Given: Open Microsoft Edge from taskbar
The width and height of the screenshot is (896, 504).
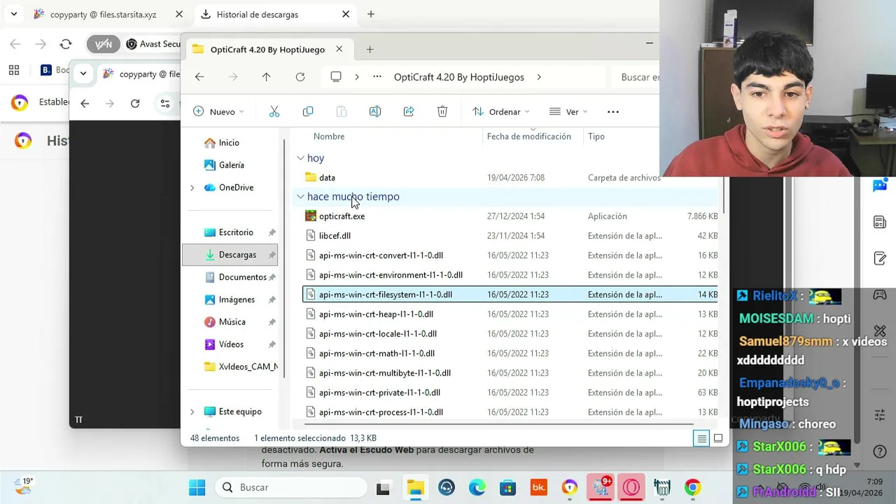Looking at the screenshot, I should point(477,487).
